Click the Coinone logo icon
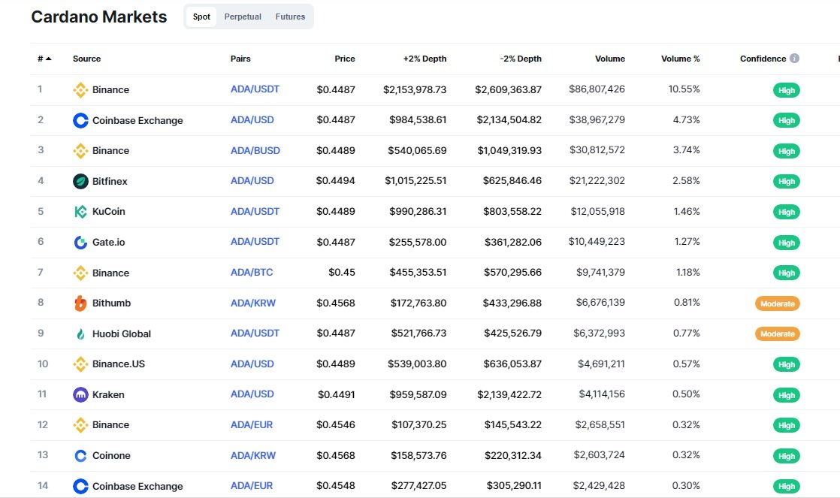The height and width of the screenshot is (498, 840). (x=80, y=456)
